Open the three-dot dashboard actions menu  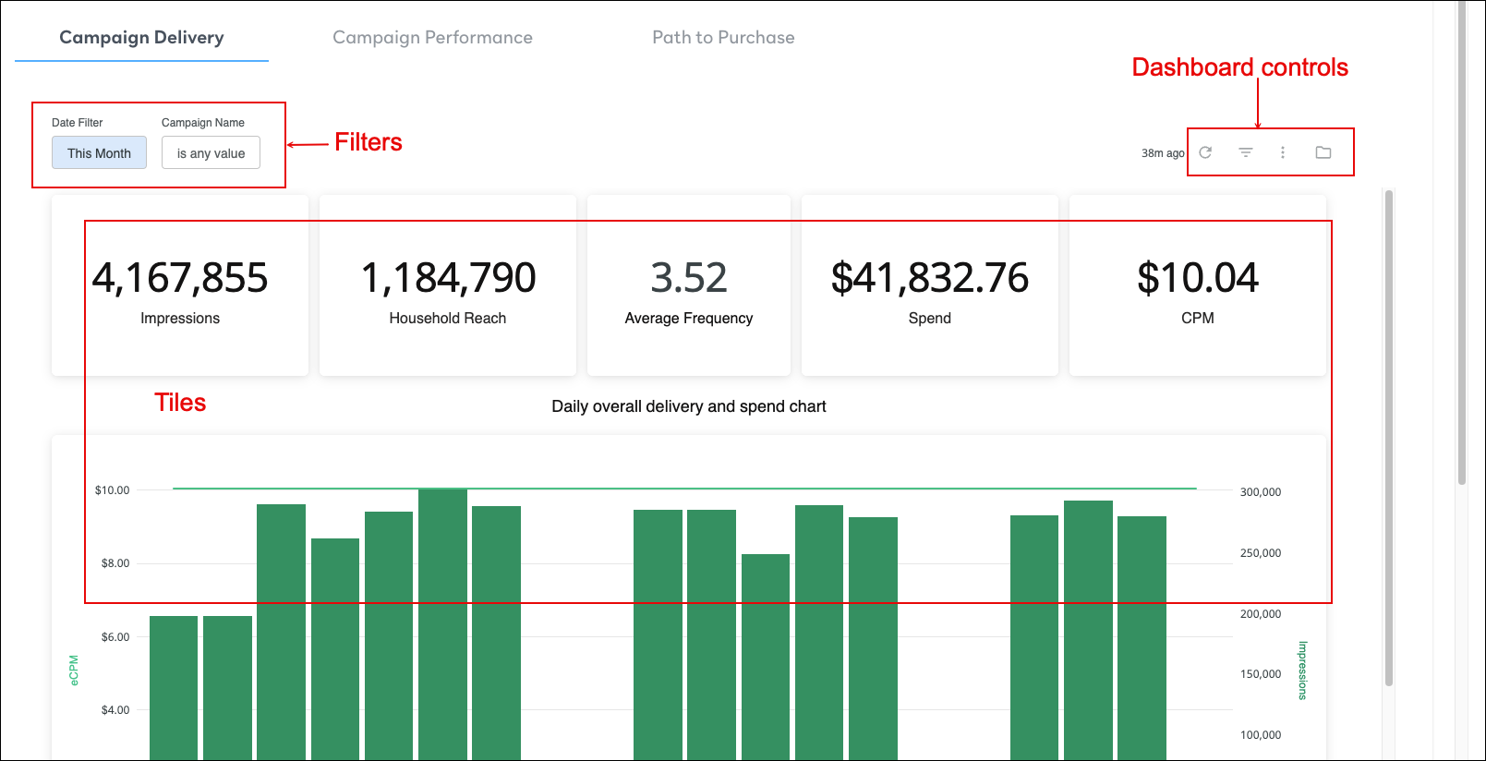coord(1283,152)
